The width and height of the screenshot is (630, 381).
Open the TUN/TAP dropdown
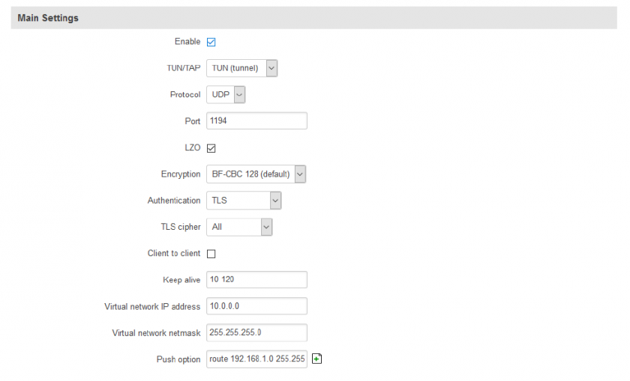(x=241, y=68)
